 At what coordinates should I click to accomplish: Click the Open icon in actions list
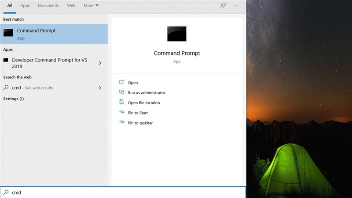coord(122,82)
